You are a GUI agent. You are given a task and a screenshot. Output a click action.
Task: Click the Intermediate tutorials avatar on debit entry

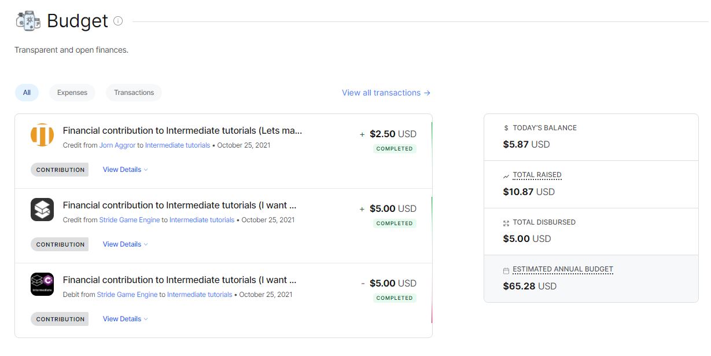tap(42, 284)
